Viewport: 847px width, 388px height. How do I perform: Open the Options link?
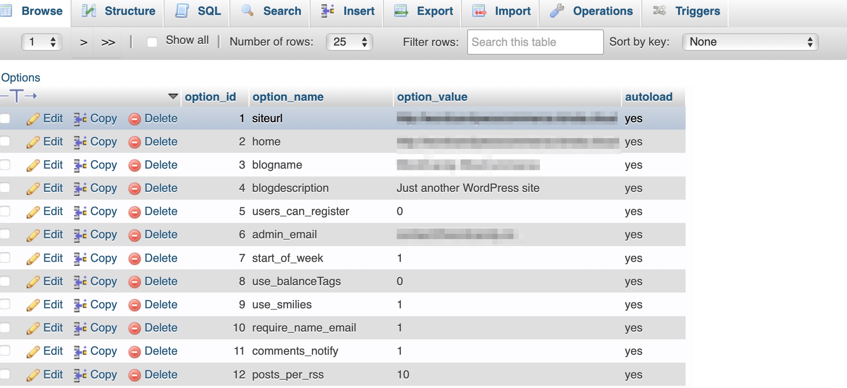pyautogui.click(x=21, y=78)
